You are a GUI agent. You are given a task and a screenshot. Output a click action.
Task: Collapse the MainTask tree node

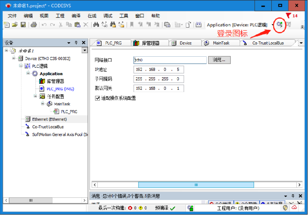(42, 103)
